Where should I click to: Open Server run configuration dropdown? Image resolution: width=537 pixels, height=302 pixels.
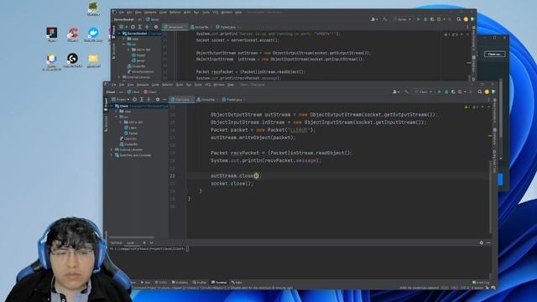[402, 19]
